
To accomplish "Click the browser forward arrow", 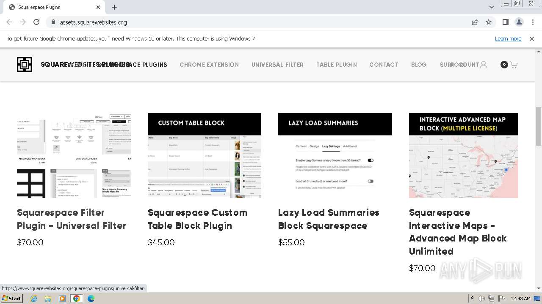I will [23, 22].
